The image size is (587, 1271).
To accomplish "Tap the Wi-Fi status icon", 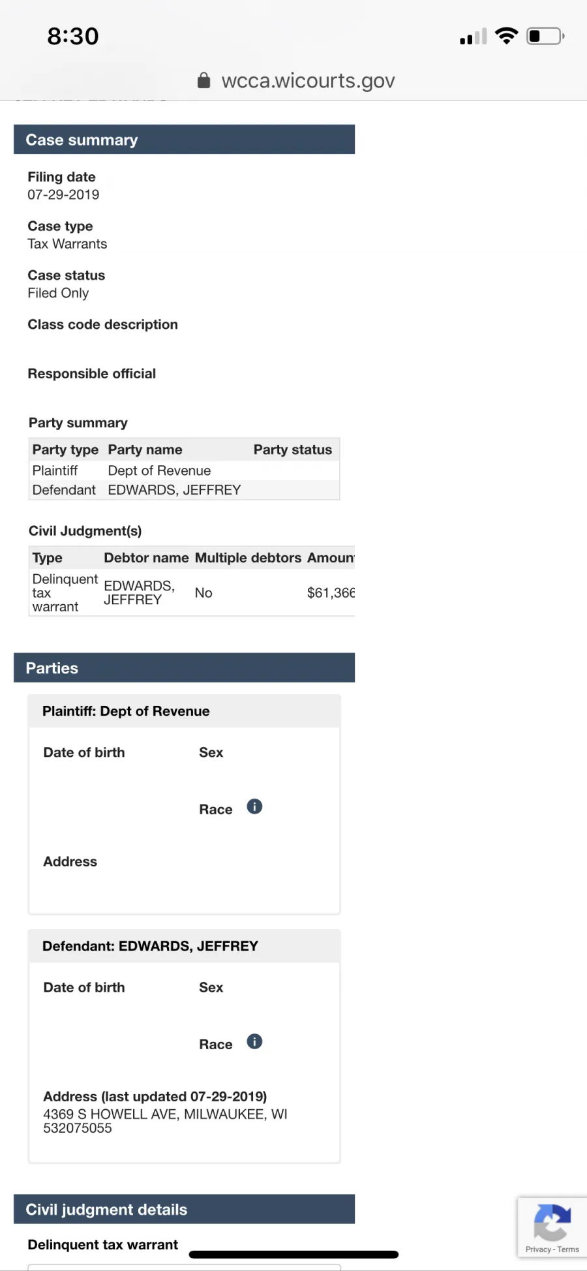I will click(506, 36).
